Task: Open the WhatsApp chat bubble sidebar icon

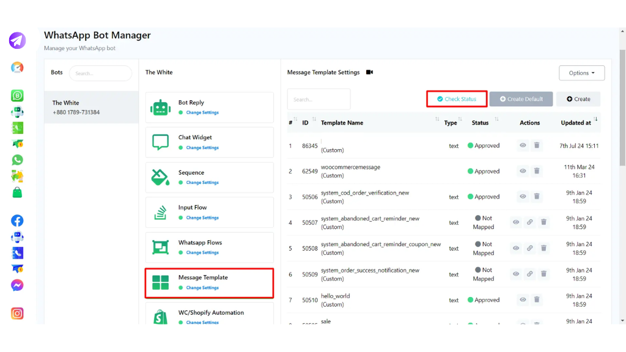Action: click(17, 160)
